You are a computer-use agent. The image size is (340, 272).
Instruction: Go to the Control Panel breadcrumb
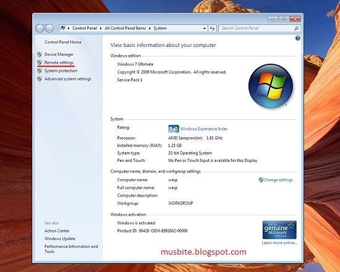[x=85, y=28]
